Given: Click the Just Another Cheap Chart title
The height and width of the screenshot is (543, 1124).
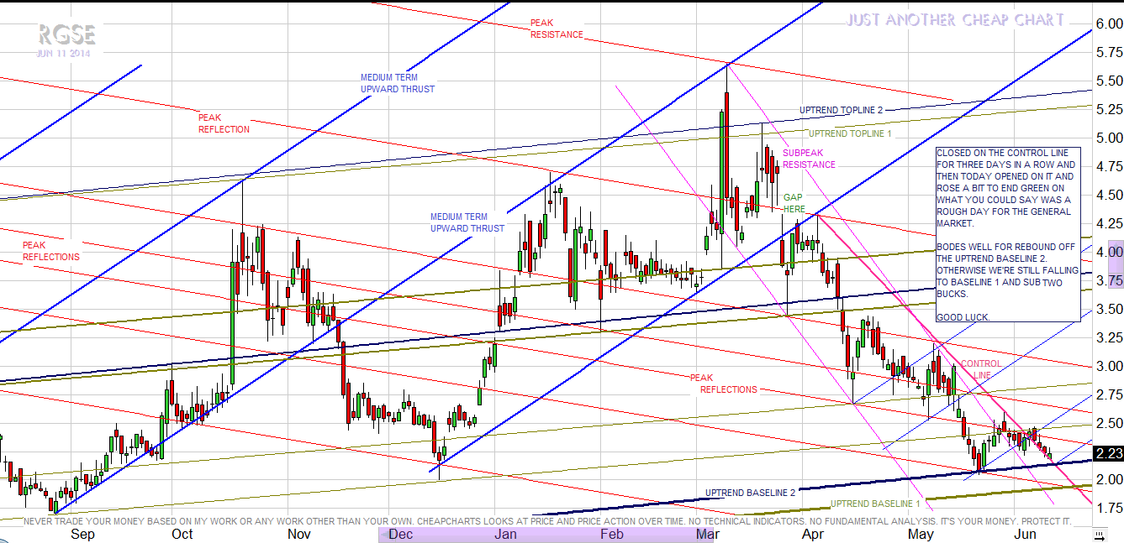Looking at the screenshot, I should [955, 19].
